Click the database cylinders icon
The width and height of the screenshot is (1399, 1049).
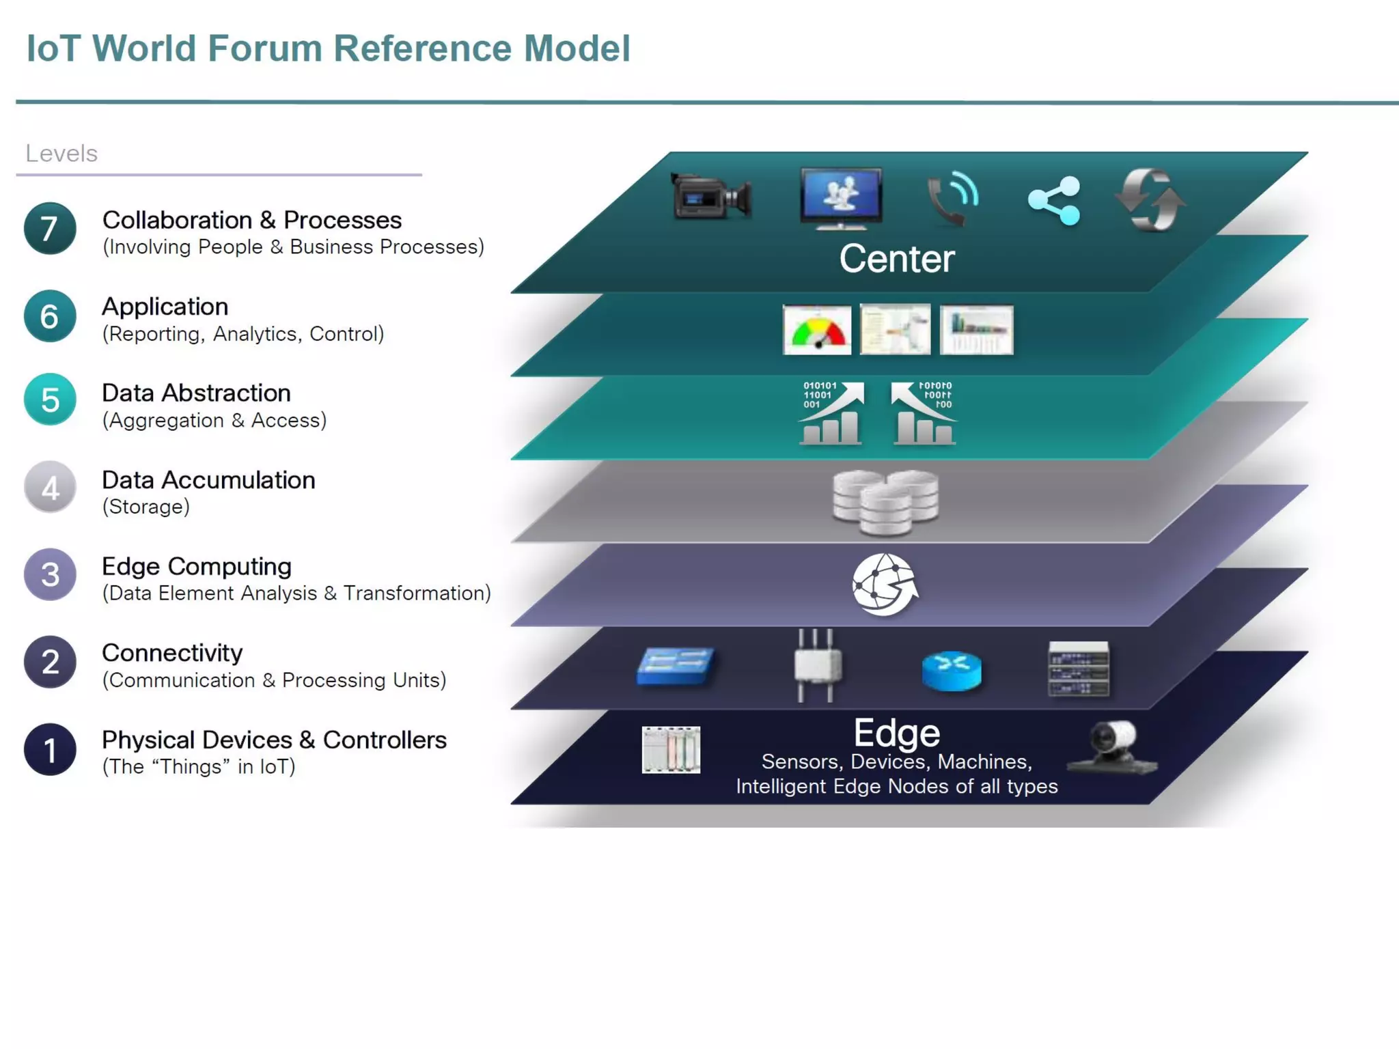point(885,503)
